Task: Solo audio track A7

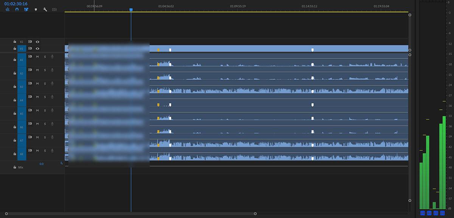Action: coord(45,137)
